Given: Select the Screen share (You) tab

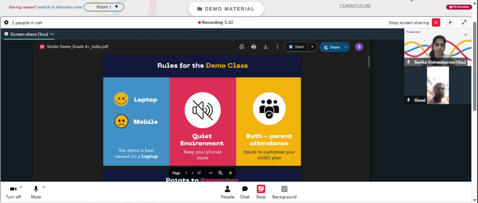Looking at the screenshot, I should coord(29,34).
